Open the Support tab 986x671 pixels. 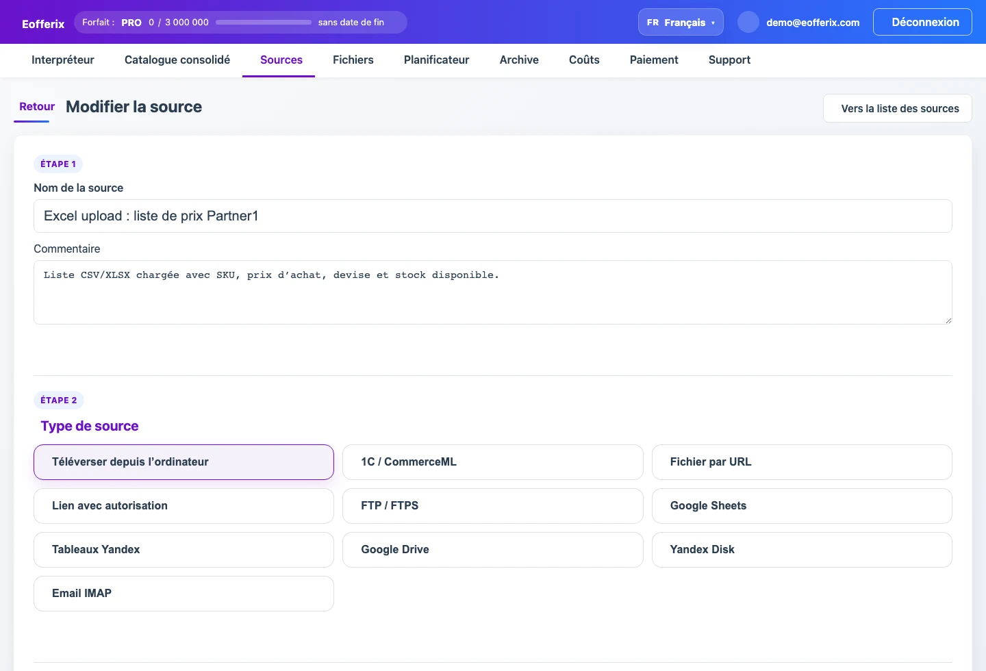[729, 60]
